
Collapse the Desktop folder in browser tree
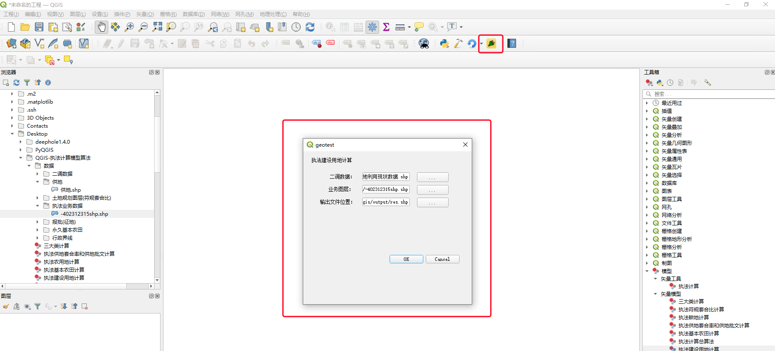(x=12, y=134)
